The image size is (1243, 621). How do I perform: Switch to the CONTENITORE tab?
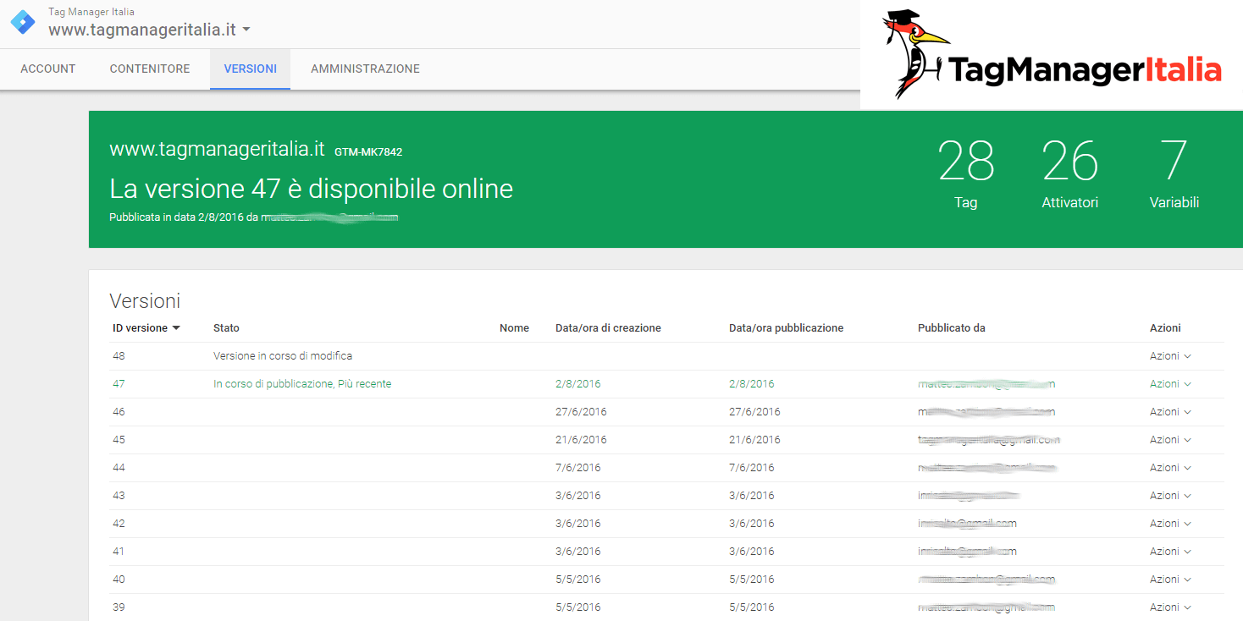pyautogui.click(x=150, y=69)
